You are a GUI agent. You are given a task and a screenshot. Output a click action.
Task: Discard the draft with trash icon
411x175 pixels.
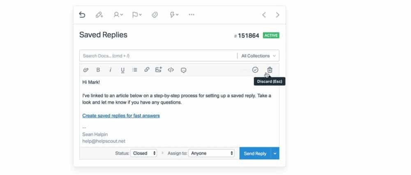coord(270,70)
